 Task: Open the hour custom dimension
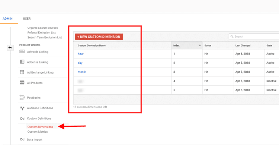coord(81,54)
